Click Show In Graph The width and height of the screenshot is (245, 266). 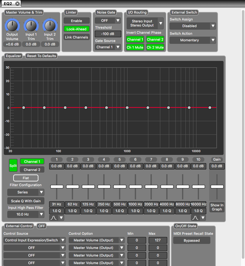point(217,207)
